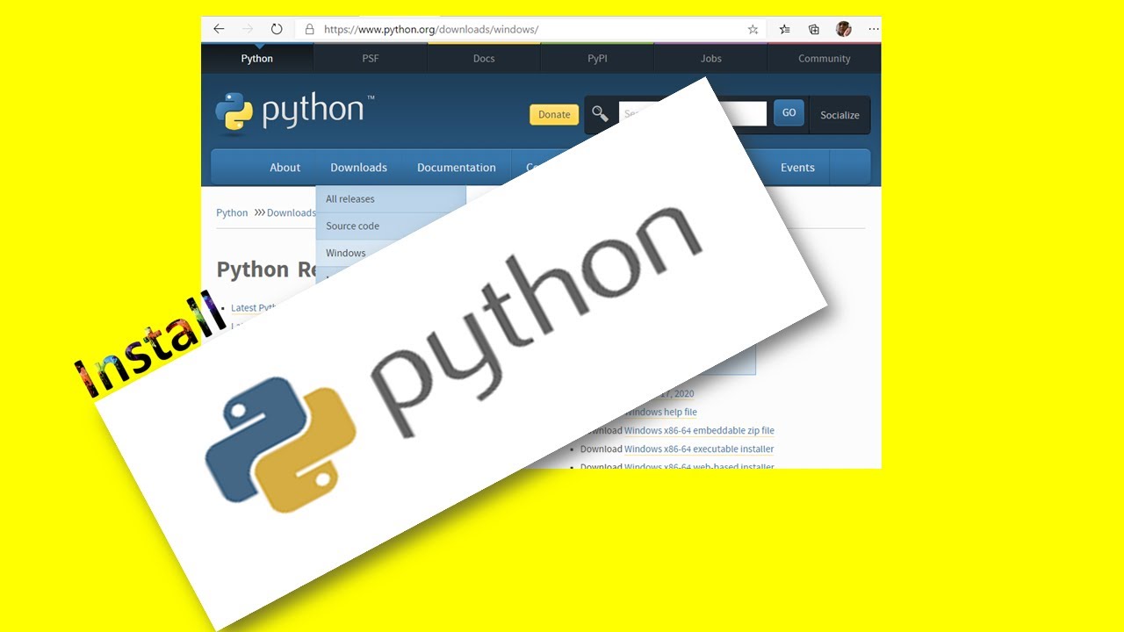Switch to the PSF top tab

coord(371,59)
